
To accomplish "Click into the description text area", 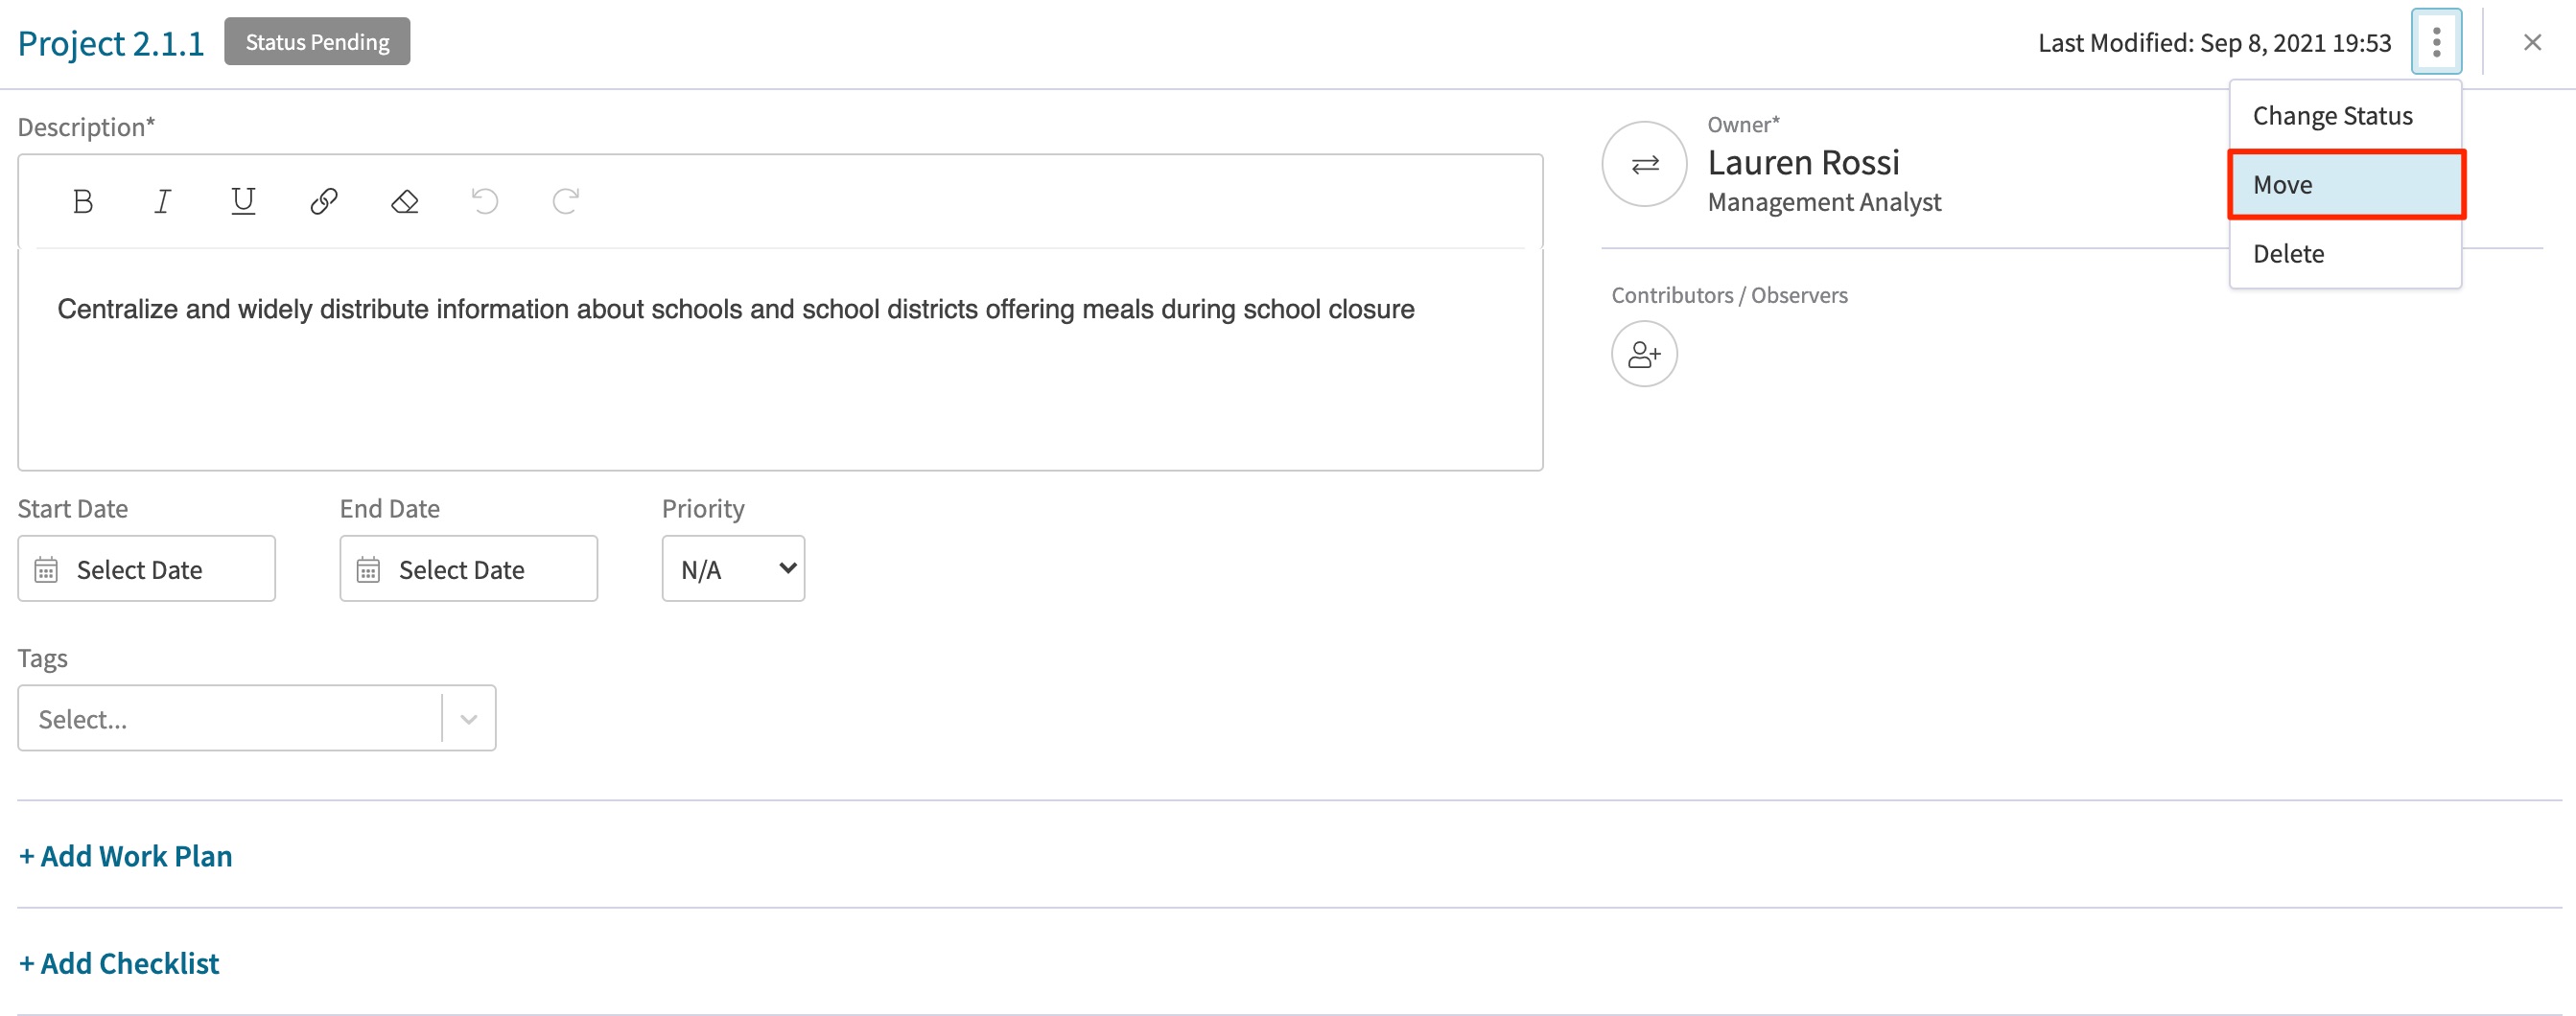I will pos(780,358).
